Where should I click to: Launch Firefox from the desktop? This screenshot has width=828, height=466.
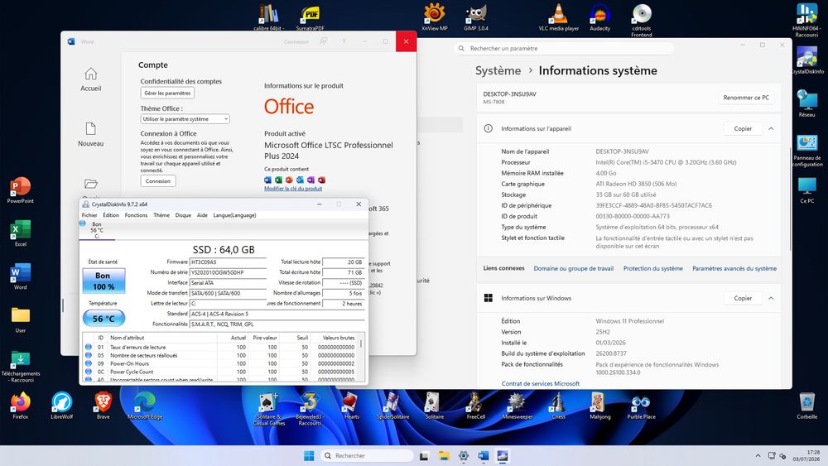coord(21,406)
